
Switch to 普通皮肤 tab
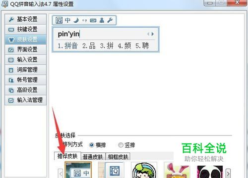tap(93, 157)
